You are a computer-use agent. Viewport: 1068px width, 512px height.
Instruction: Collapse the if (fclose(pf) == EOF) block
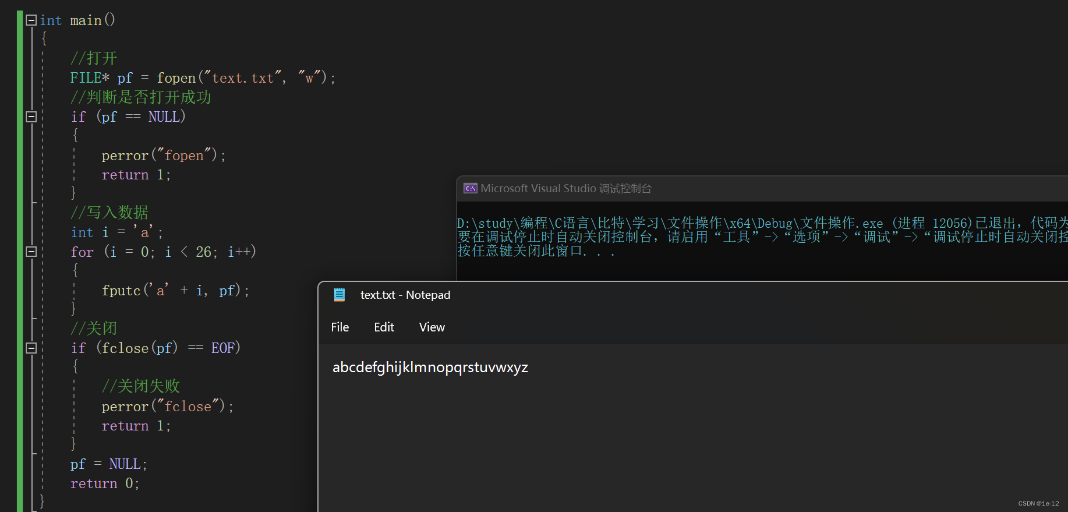coord(31,348)
